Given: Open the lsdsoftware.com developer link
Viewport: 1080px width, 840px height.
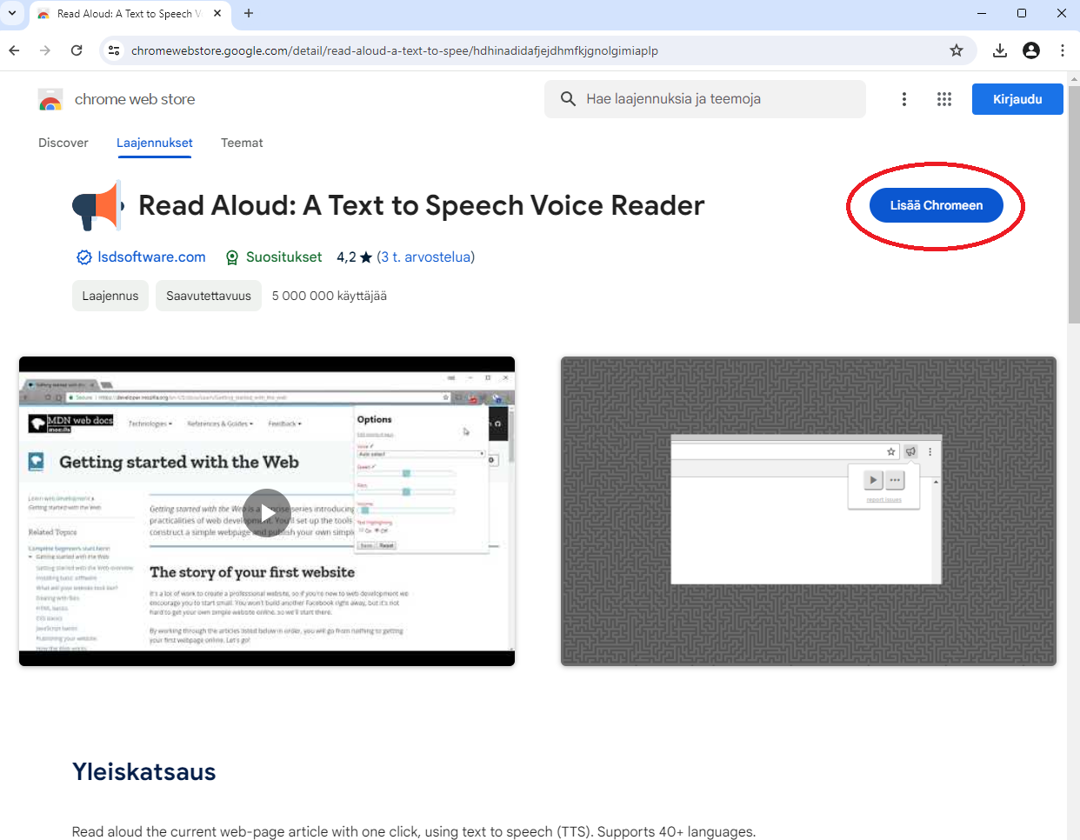Looking at the screenshot, I should click(151, 257).
